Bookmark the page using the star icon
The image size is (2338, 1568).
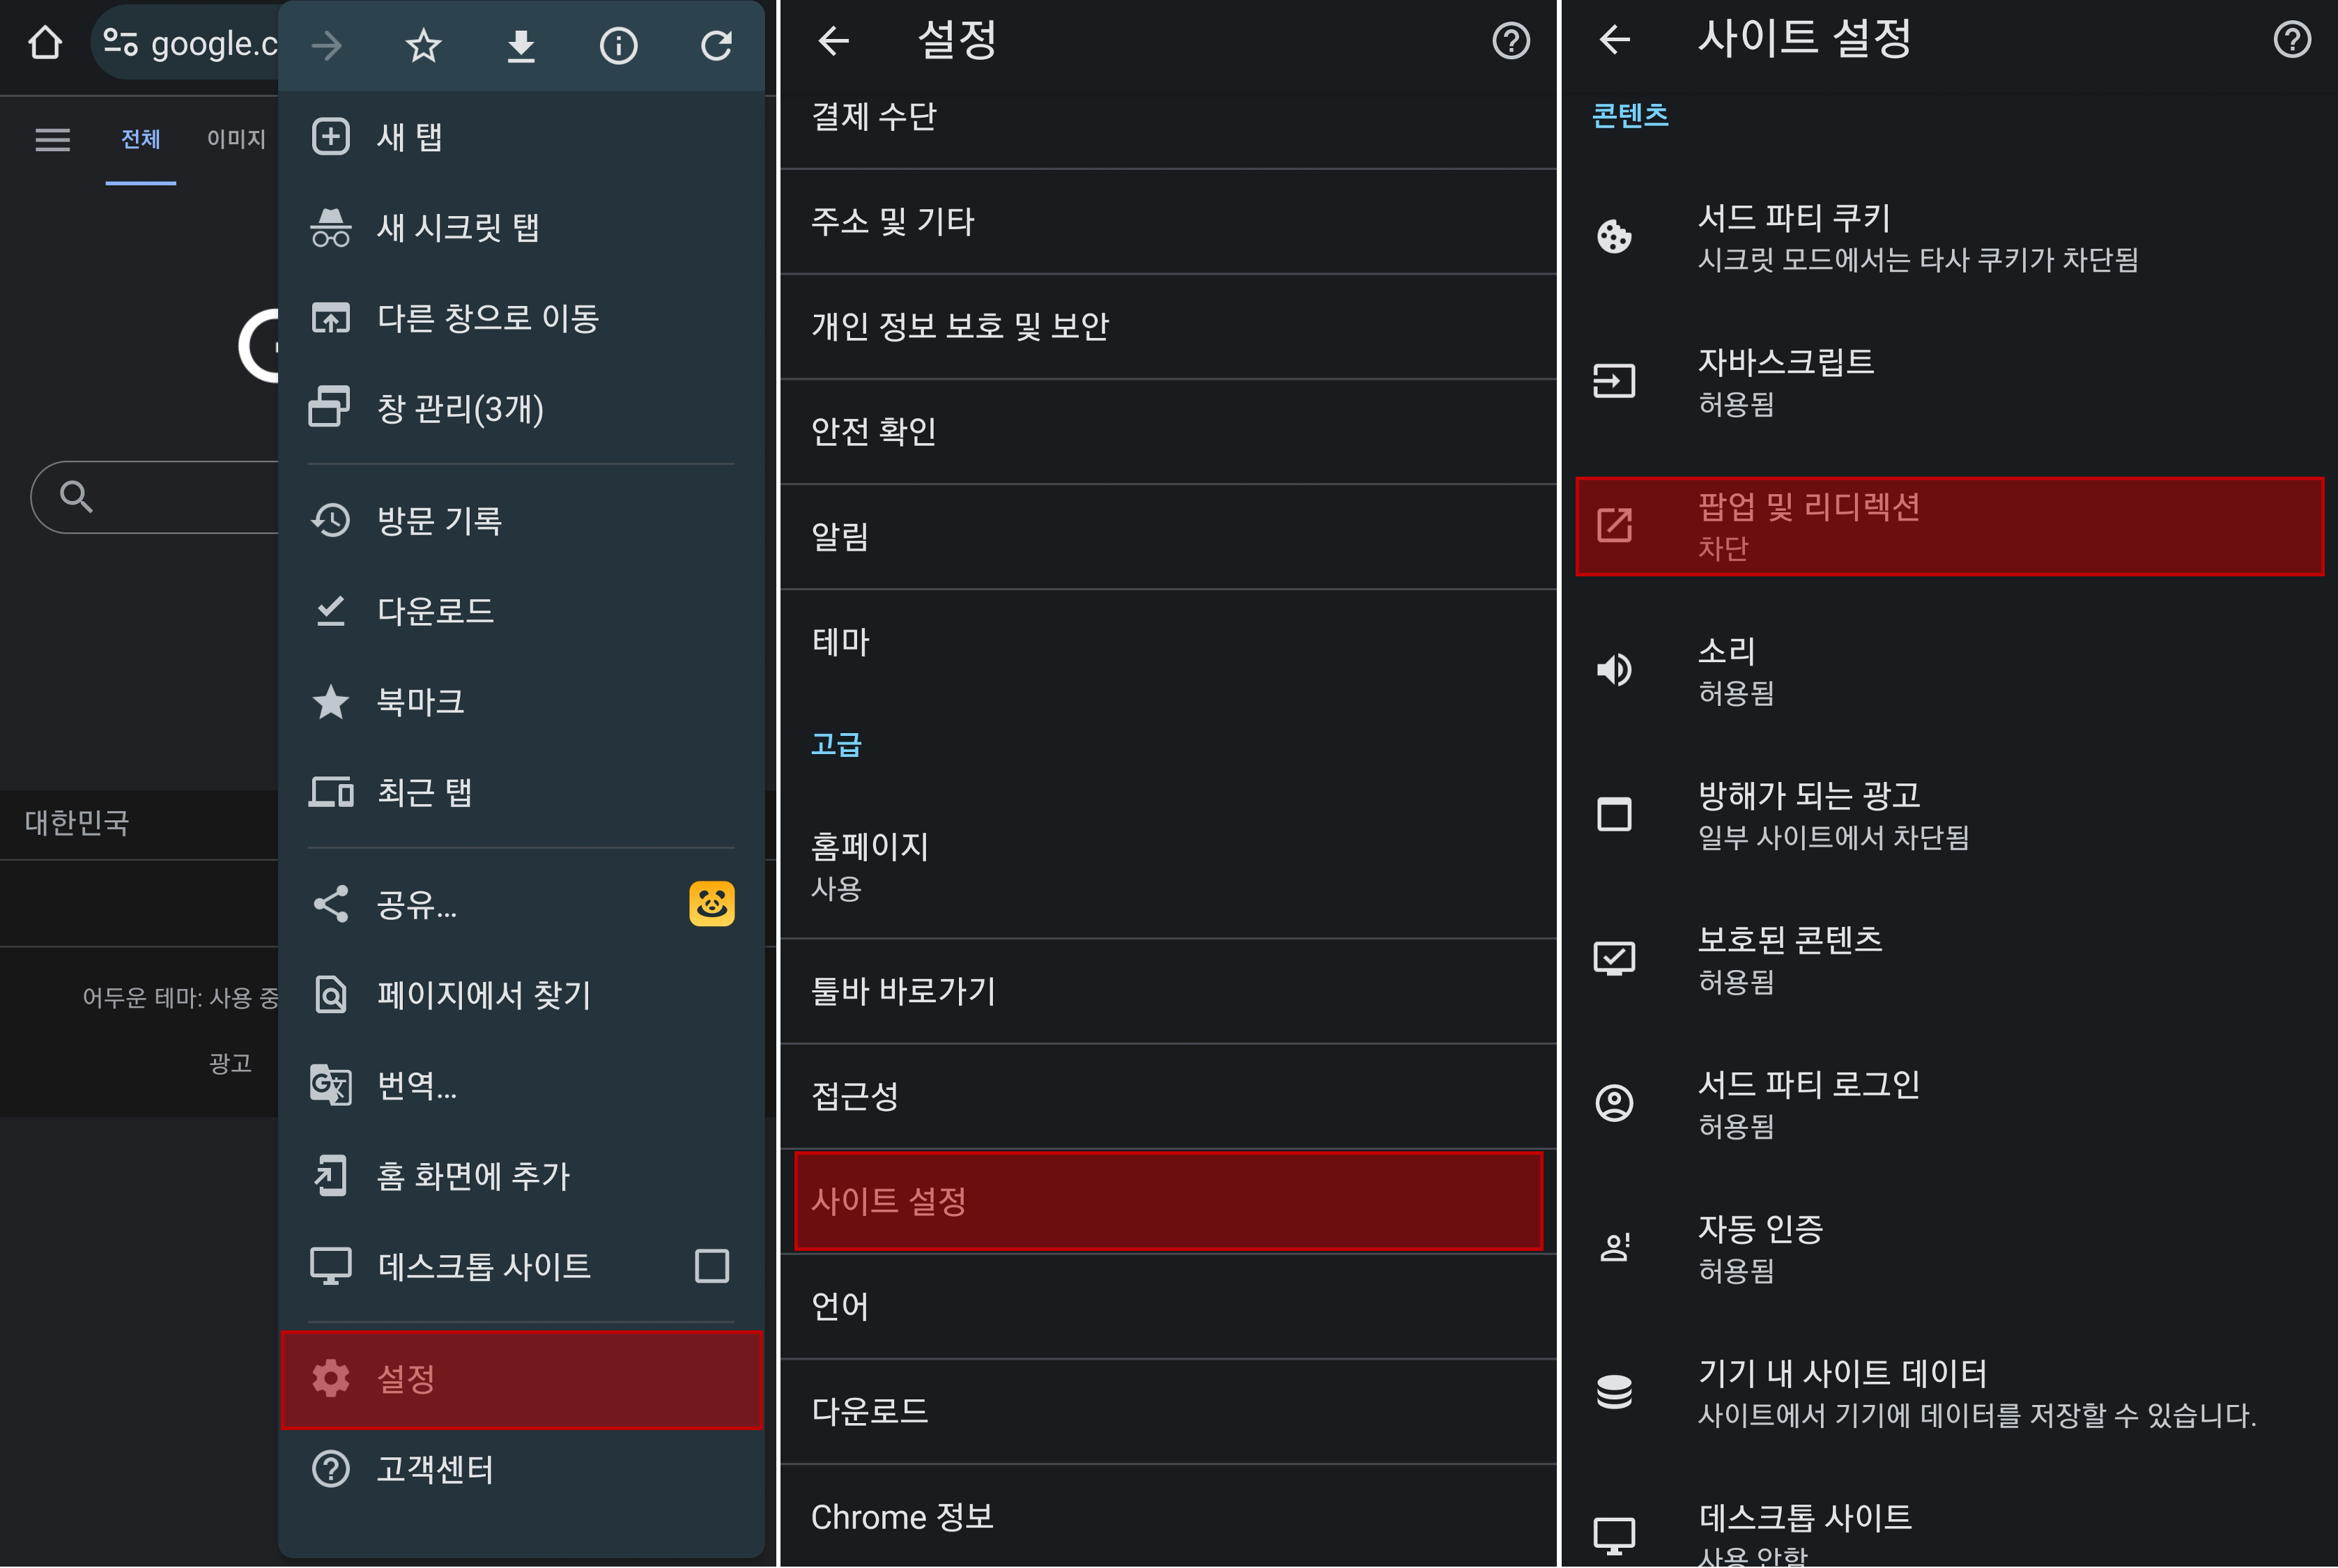423,45
